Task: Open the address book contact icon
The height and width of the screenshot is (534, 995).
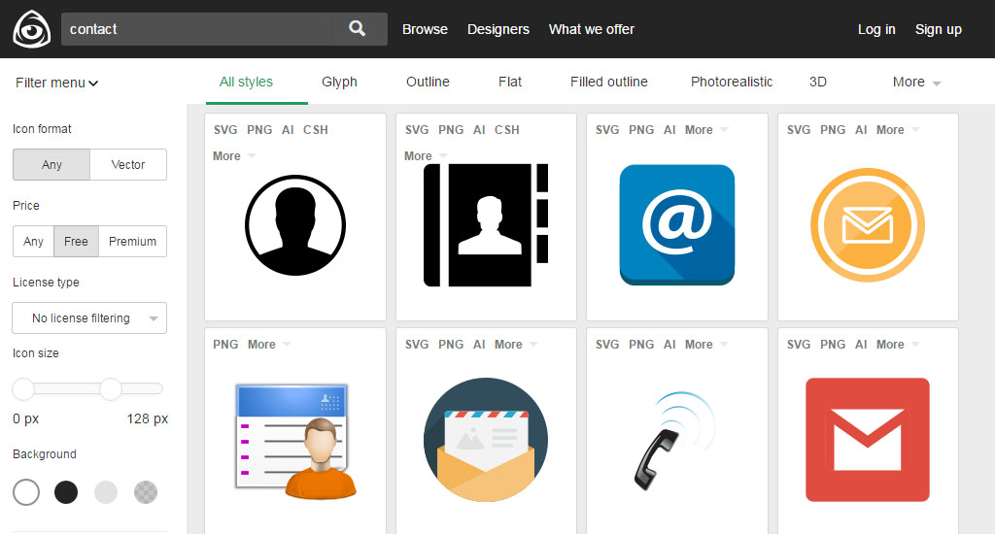Action: [x=486, y=225]
